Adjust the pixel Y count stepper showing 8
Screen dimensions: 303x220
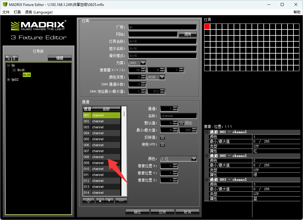pos(162,70)
